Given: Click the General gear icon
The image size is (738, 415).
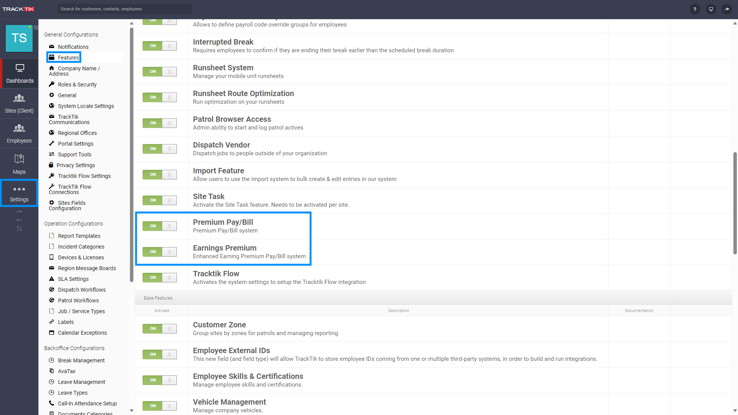Looking at the screenshot, I should click(x=52, y=95).
